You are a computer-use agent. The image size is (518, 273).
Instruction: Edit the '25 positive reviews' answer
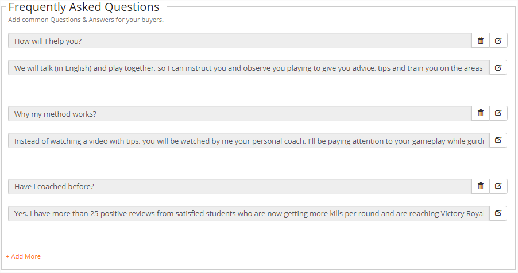498,213
